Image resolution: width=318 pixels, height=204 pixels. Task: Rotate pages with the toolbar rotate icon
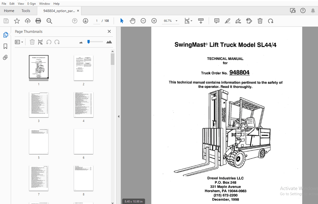coord(271,21)
